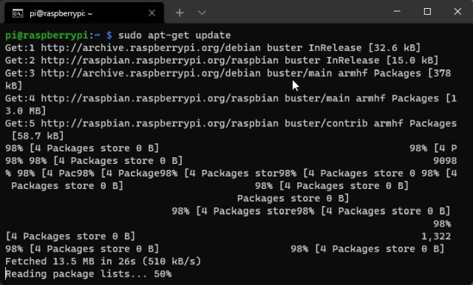Select the pi@raspberrypi: ~ tab

(x=84, y=13)
